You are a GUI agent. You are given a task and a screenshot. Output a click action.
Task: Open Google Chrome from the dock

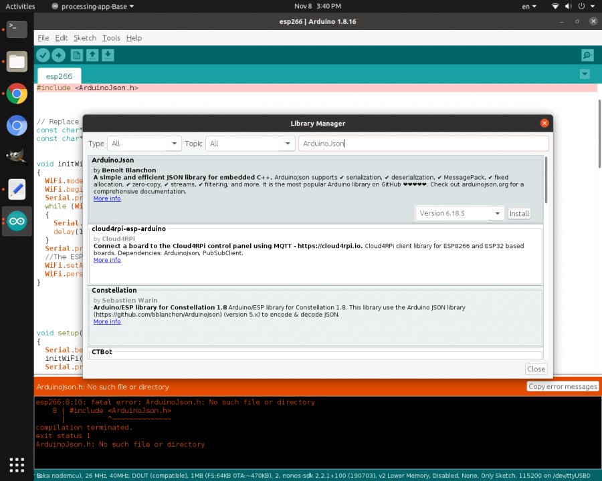(17, 94)
